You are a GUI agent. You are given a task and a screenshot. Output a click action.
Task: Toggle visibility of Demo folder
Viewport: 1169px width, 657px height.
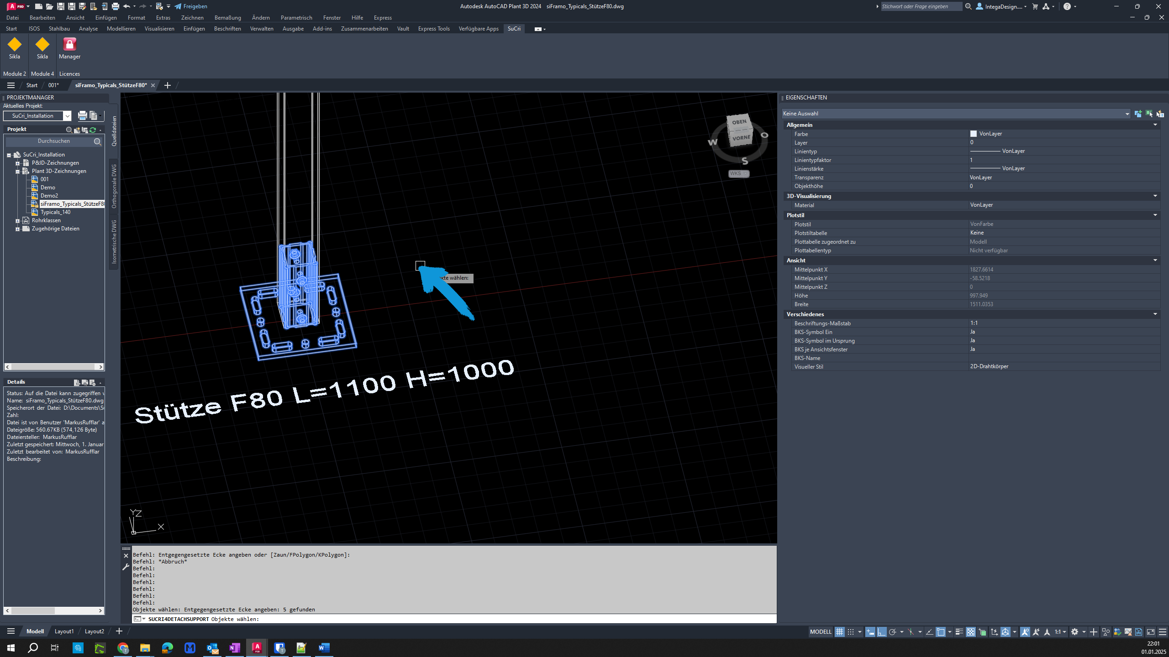pos(48,187)
